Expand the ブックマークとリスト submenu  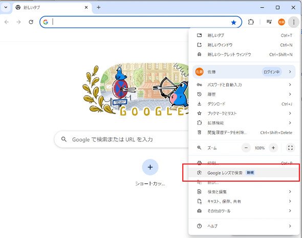click(x=244, y=113)
